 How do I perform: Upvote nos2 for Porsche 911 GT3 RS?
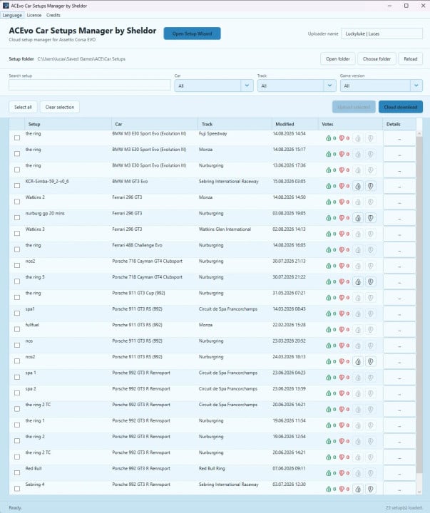(x=358, y=361)
